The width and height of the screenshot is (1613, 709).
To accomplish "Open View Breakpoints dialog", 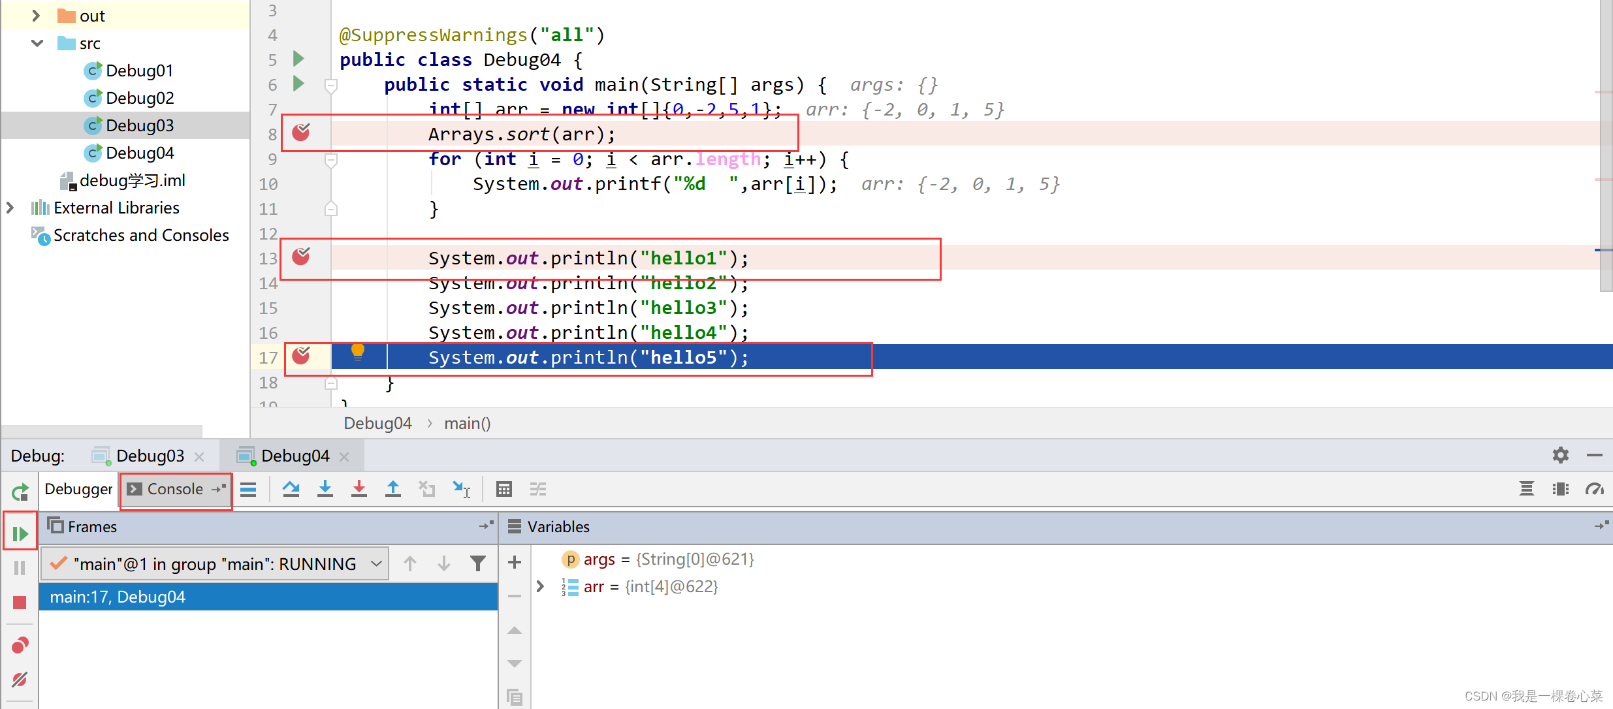I will coord(20,645).
